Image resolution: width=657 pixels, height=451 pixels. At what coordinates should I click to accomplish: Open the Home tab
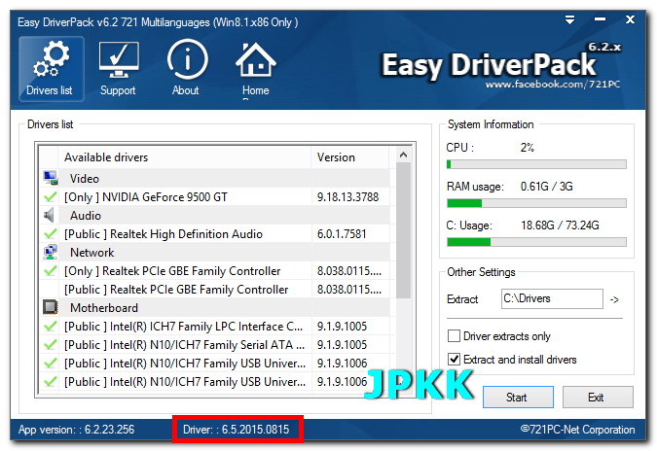[256, 69]
